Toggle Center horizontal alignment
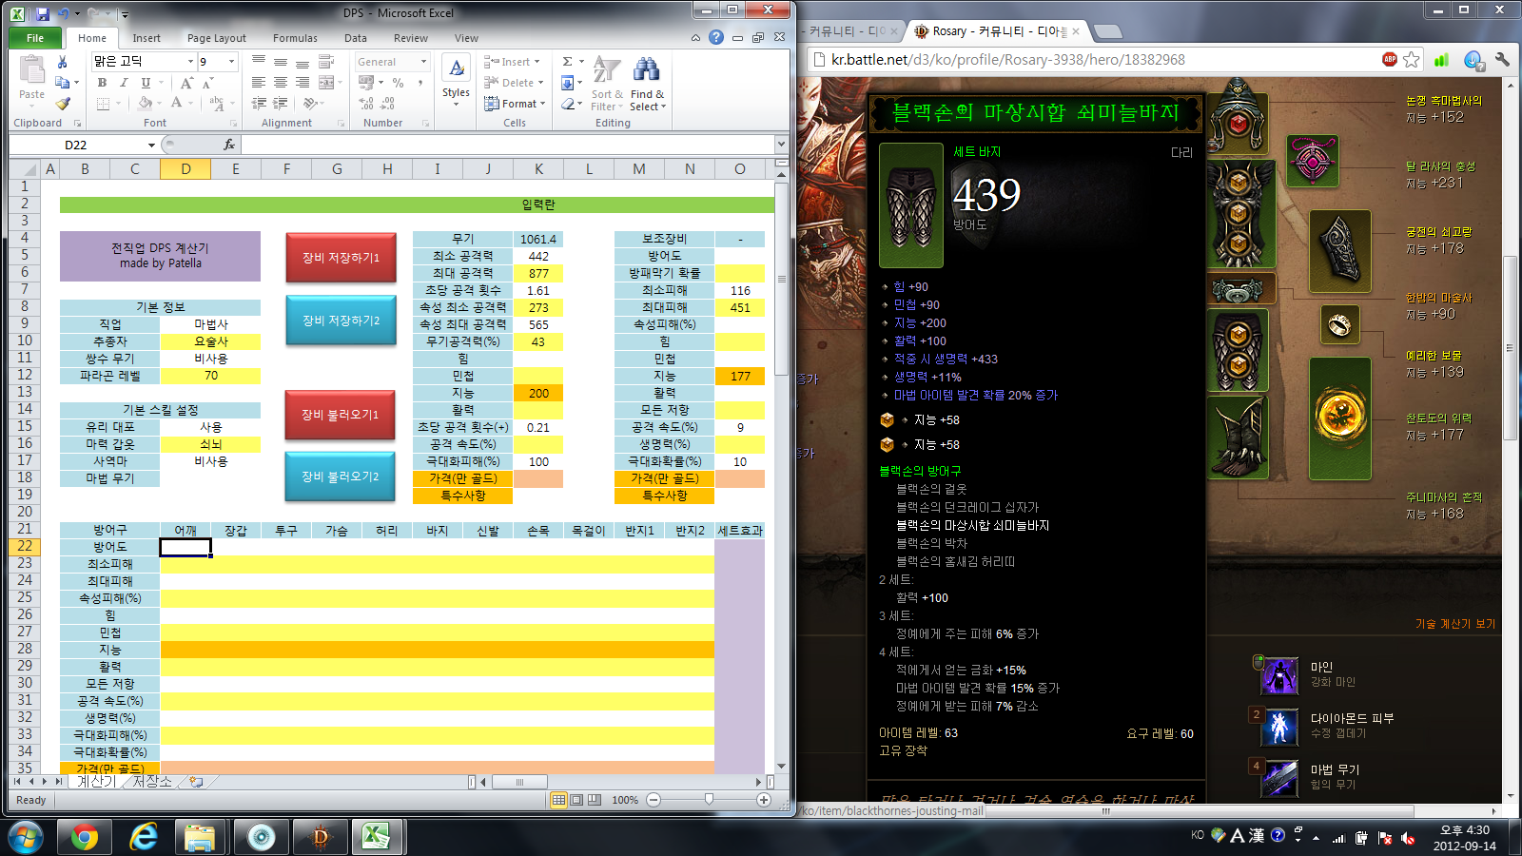The image size is (1522, 856). [281, 83]
